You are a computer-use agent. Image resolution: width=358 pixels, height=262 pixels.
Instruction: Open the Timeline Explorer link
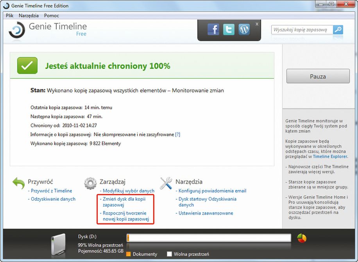(330, 156)
